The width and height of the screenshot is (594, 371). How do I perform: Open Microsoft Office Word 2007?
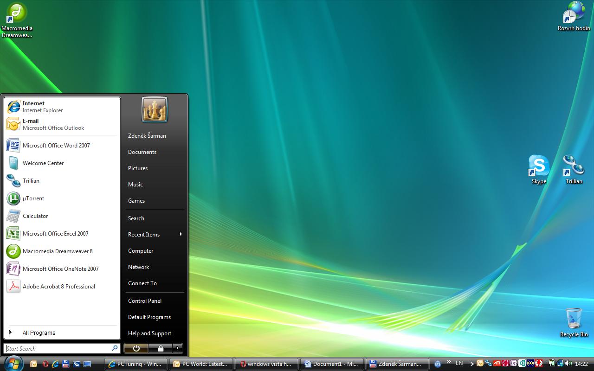(62, 146)
